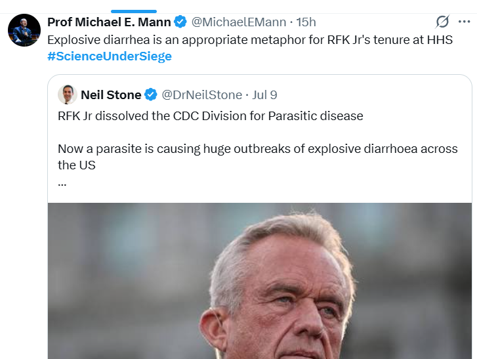Click the Prof Michael E. Mann name
The image size is (477, 359).
pos(109,22)
